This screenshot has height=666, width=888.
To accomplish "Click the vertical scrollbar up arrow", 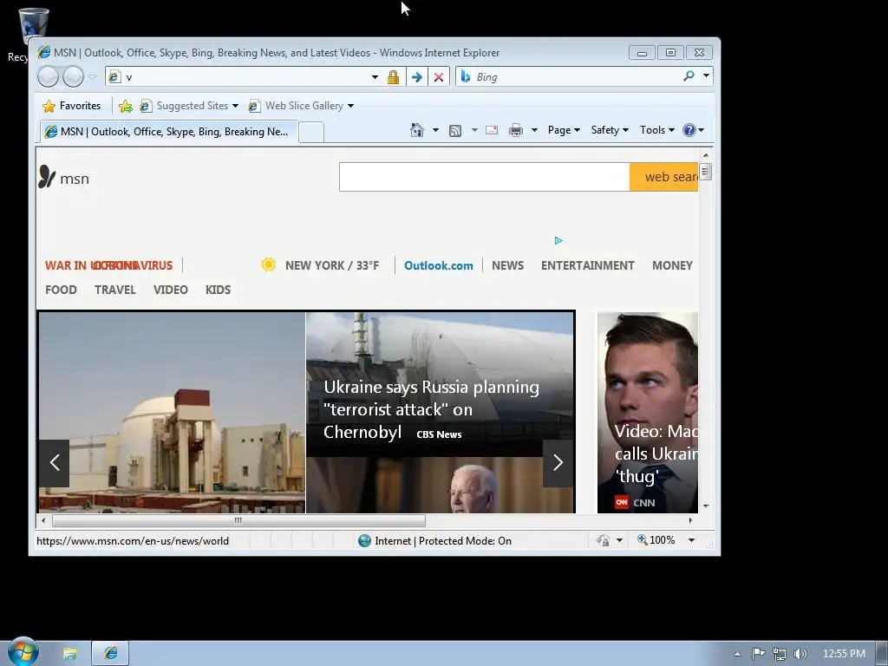I will click(706, 154).
